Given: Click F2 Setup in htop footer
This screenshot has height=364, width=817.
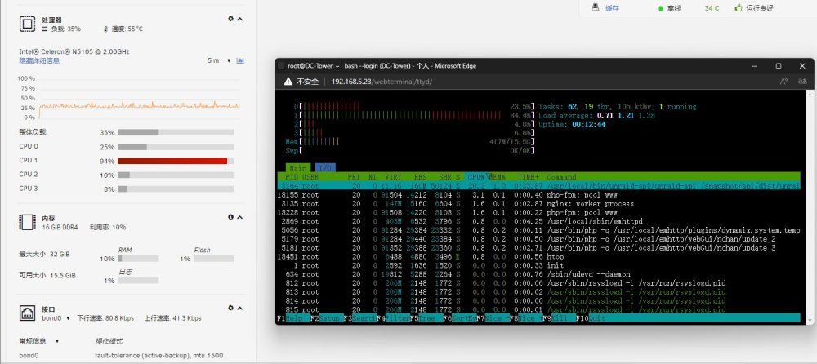Looking at the screenshot, I should coord(328,317).
